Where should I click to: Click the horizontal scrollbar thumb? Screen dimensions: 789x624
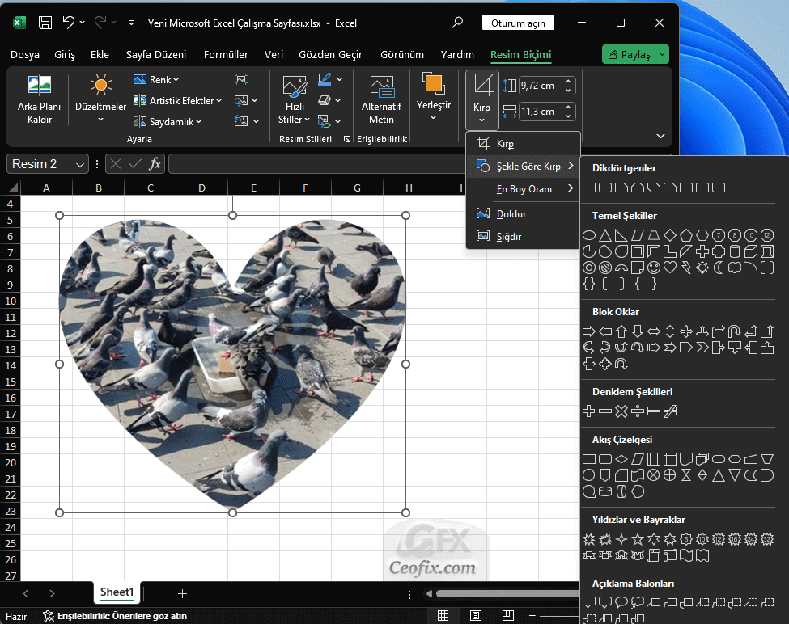coord(507,594)
